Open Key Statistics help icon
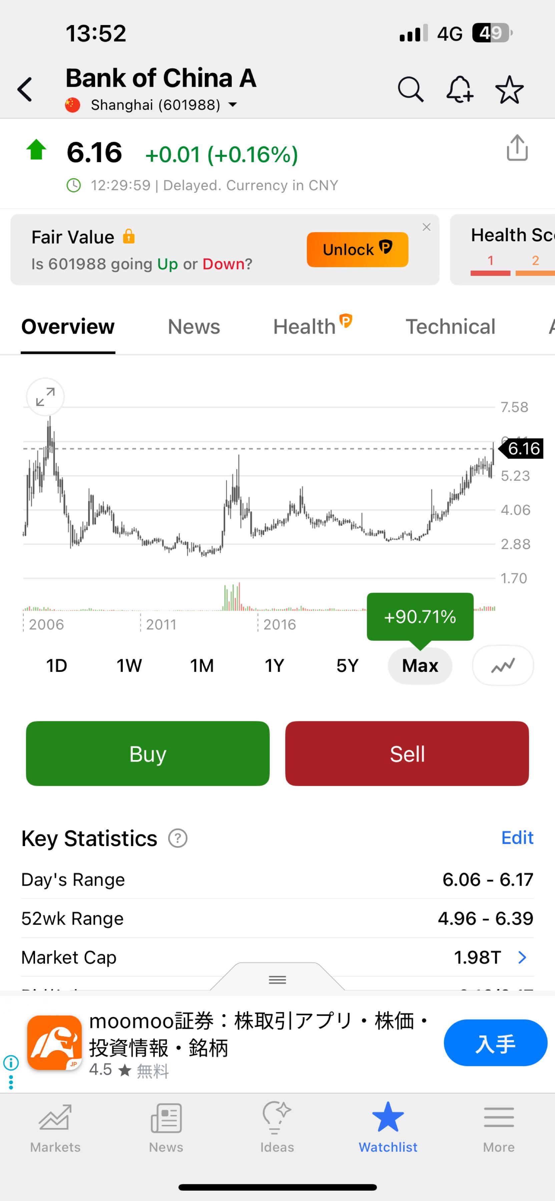The height and width of the screenshot is (1201, 555). (x=177, y=838)
